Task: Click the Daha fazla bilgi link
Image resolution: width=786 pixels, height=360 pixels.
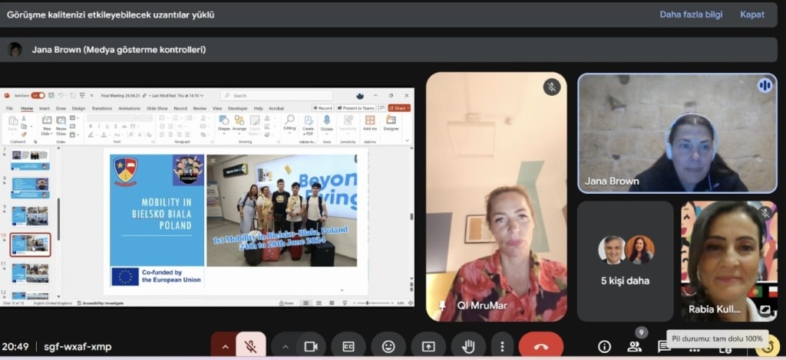Action: (x=690, y=15)
